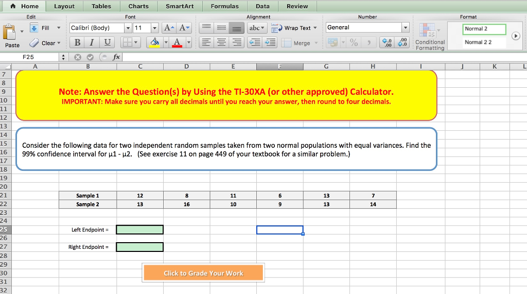527x294 pixels.
Task: Apply the yellow fill color bucket
Action: pos(154,43)
